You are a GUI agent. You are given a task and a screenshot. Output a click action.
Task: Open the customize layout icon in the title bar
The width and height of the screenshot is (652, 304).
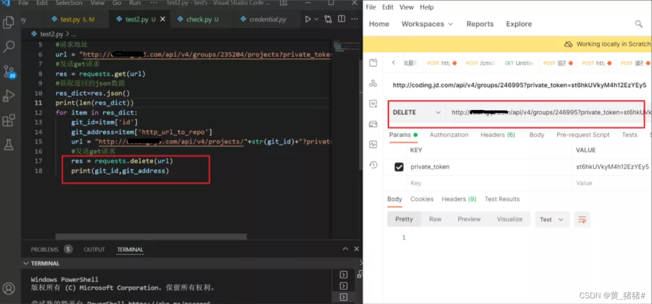[283, 3]
